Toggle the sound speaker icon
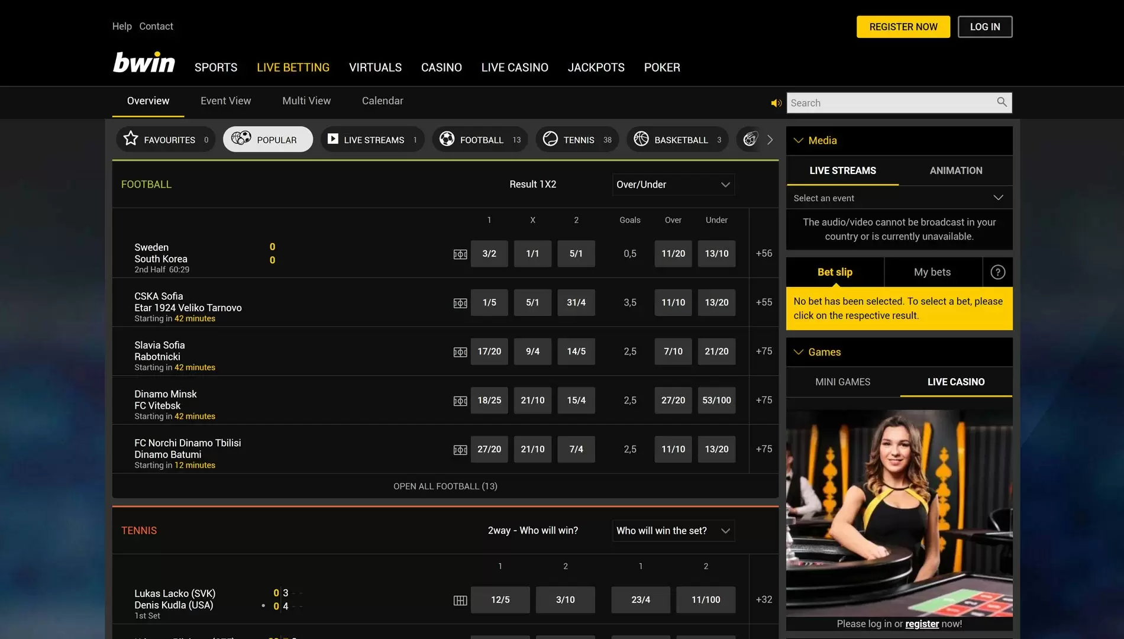 [x=776, y=103]
